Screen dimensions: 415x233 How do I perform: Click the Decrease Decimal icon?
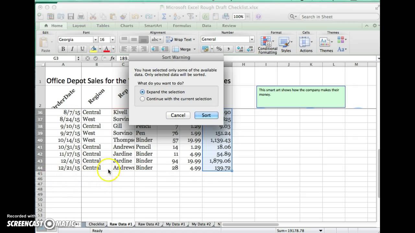(x=250, y=49)
